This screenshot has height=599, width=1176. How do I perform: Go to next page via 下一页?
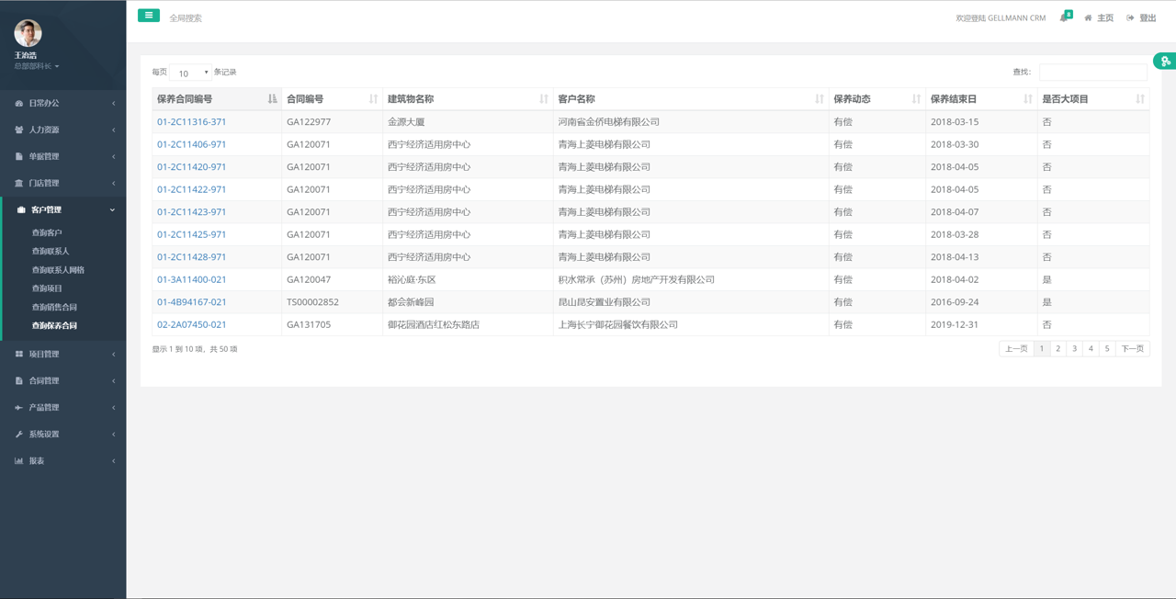click(x=1135, y=348)
